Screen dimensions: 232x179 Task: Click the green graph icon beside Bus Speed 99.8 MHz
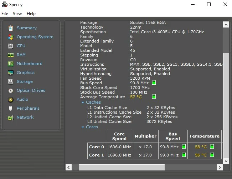pyautogui.click(x=154, y=83)
